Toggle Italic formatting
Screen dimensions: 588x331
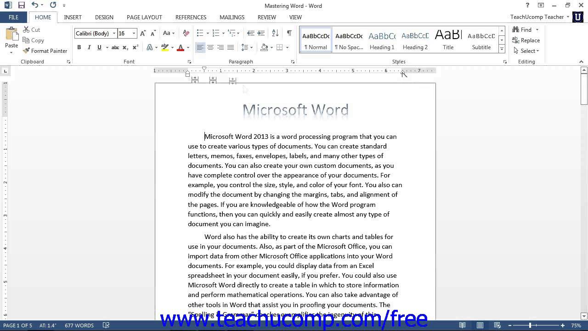[89, 47]
